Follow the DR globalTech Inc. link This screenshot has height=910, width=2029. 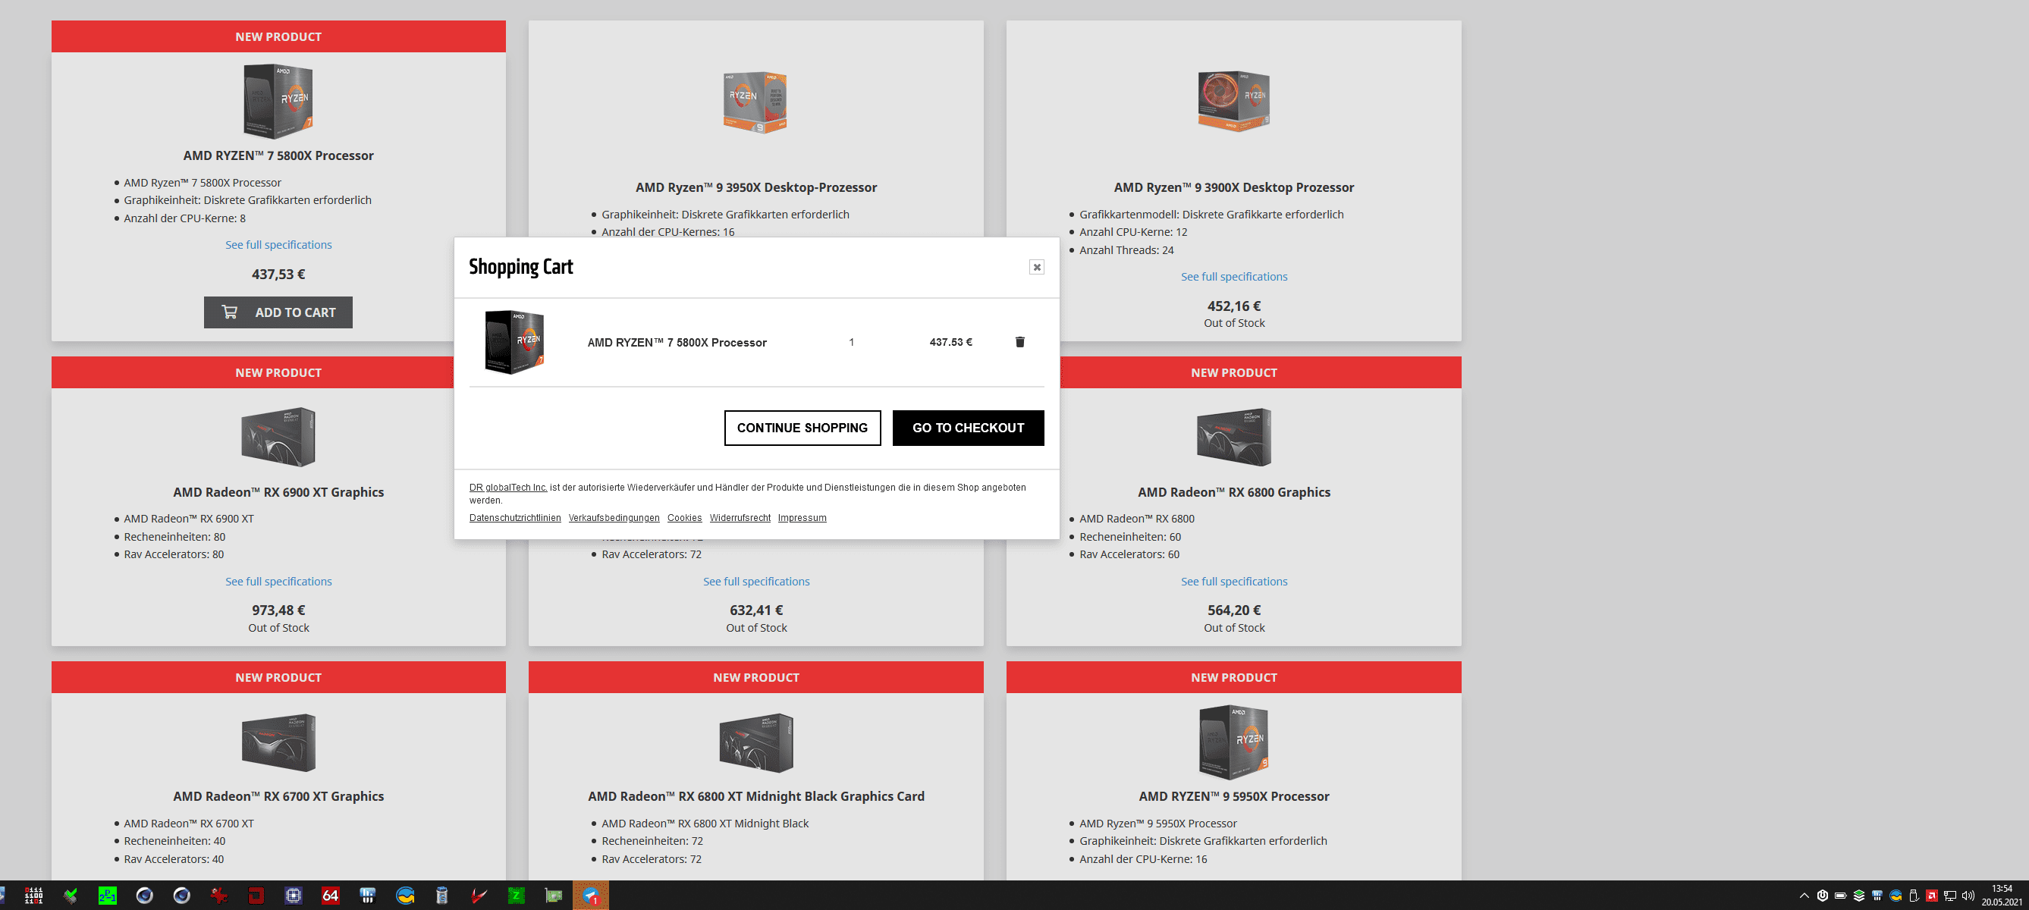click(x=508, y=488)
